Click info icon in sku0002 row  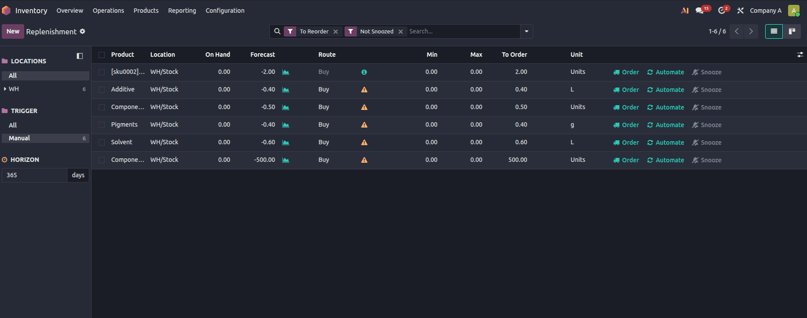(364, 72)
